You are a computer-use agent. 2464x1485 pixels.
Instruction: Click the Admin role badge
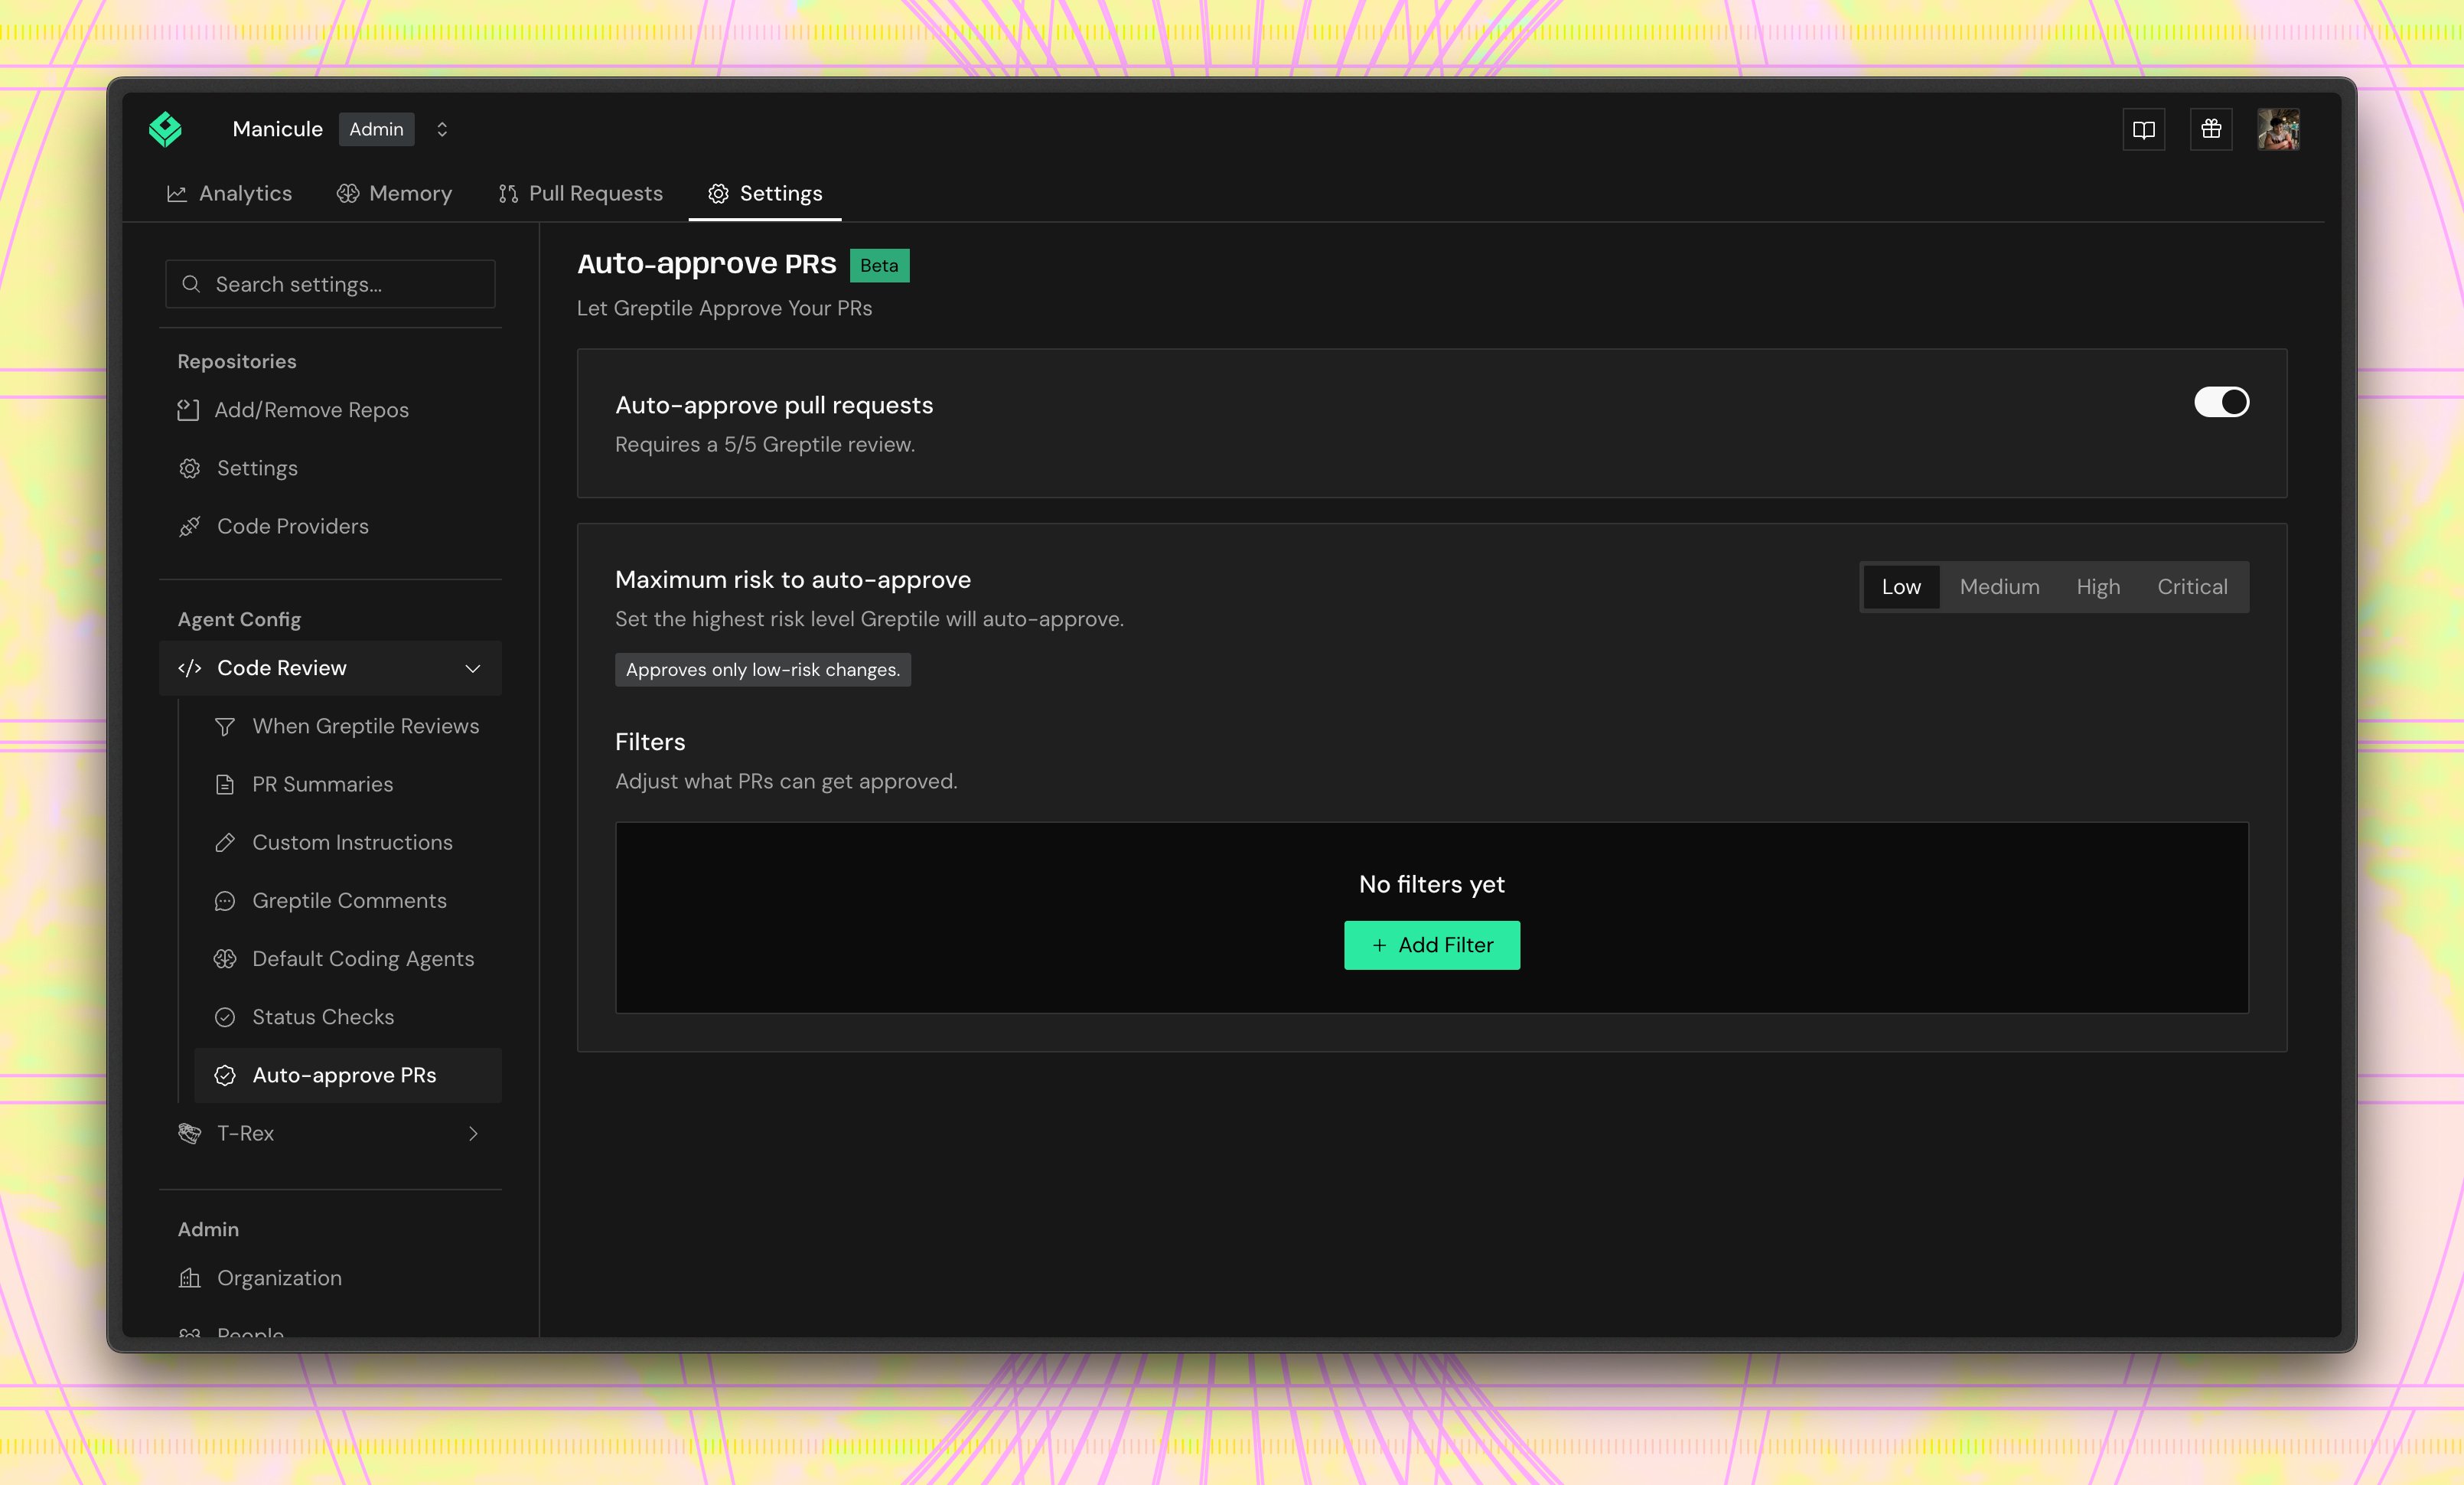point(376,129)
